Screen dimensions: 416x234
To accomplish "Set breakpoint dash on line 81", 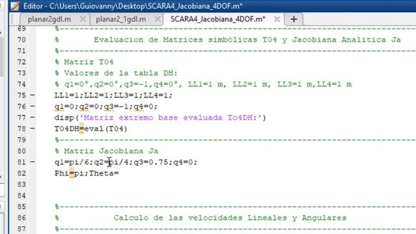I will coord(32,162).
